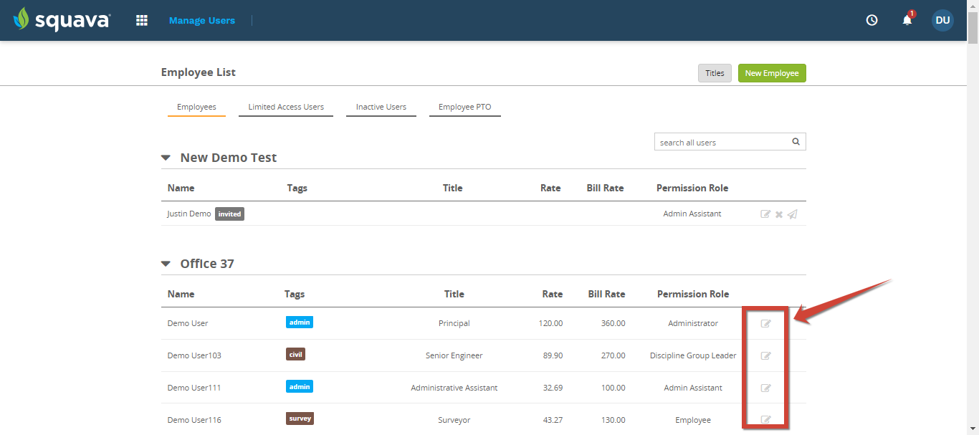
Task: Open the Limited Access Users tab
Action: (286, 107)
